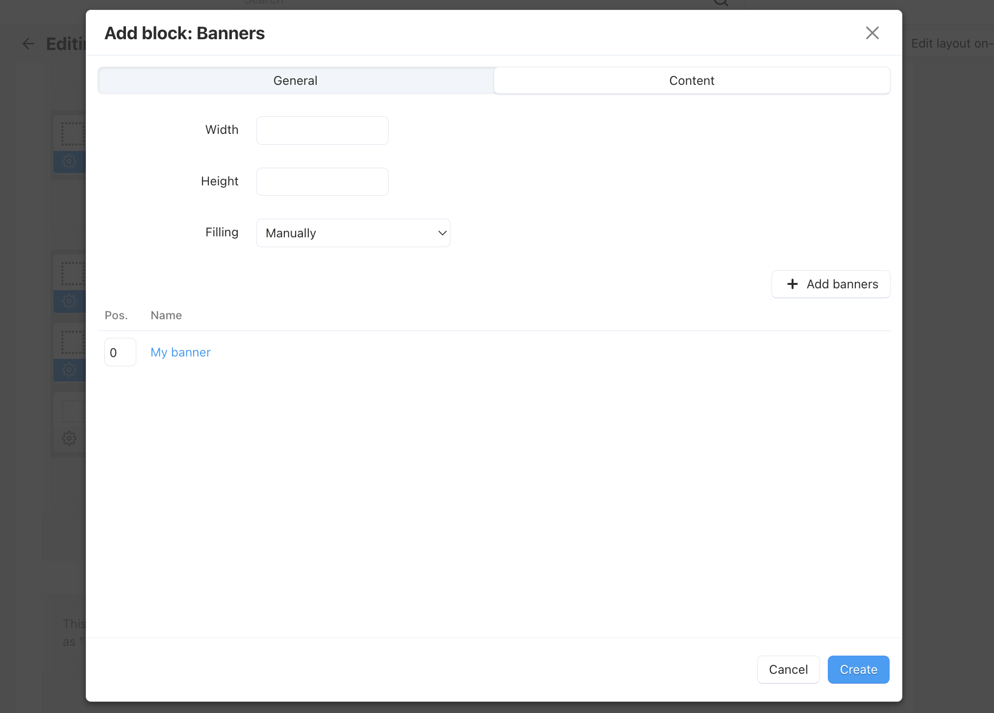Image resolution: width=994 pixels, height=713 pixels.
Task: Close the Add block: Banners dialog
Action: (872, 33)
